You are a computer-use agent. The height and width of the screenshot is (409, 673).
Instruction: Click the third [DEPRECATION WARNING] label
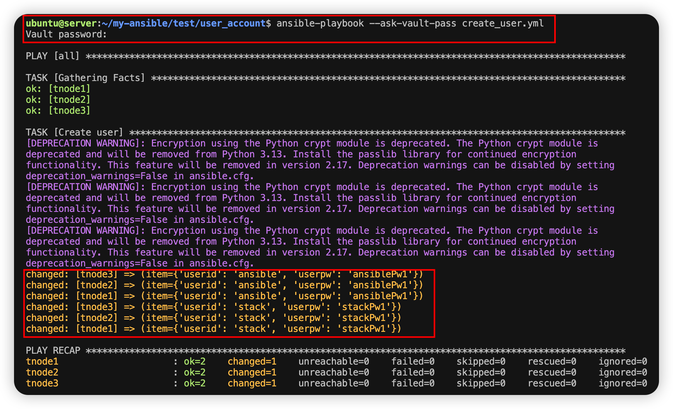83,231
